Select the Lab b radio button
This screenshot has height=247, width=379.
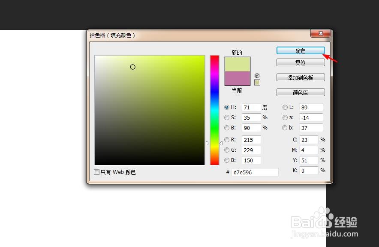pos(285,128)
